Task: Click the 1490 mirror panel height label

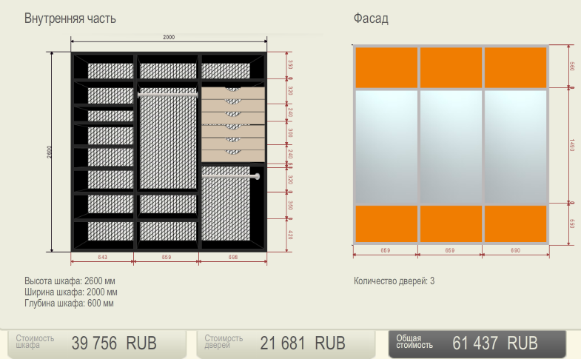Action: tap(572, 145)
